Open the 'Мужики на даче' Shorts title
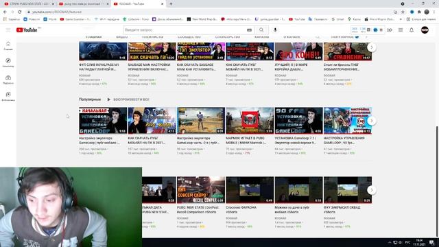This screenshot has width=439, height=247. tap(292, 210)
